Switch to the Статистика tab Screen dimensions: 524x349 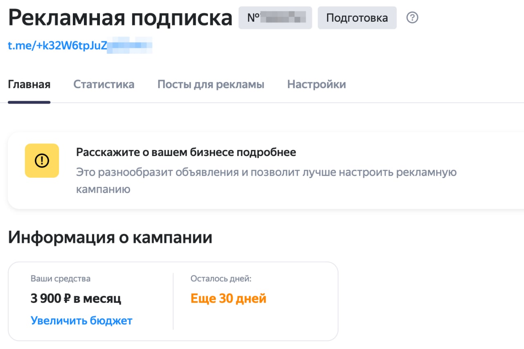[104, 84]
